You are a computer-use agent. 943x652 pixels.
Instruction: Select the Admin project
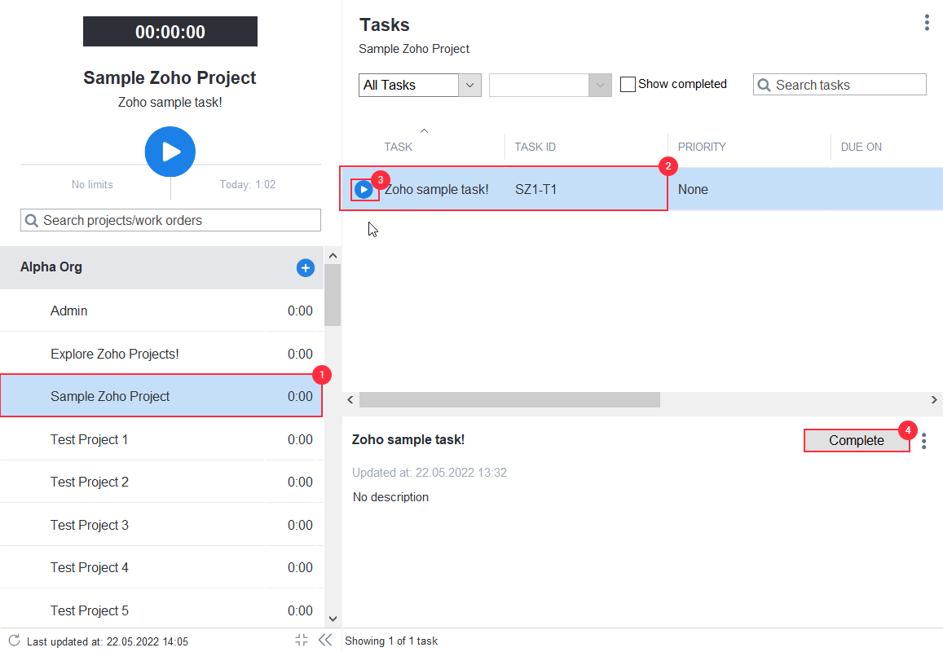(161, 311)
